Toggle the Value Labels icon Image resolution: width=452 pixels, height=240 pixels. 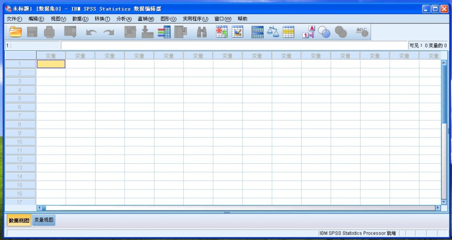point(308,32)
